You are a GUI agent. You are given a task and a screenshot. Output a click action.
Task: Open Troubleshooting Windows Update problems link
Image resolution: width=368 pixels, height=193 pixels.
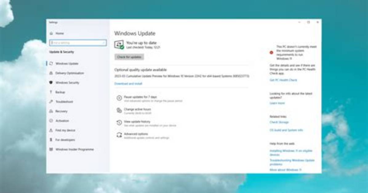point(292,162)
